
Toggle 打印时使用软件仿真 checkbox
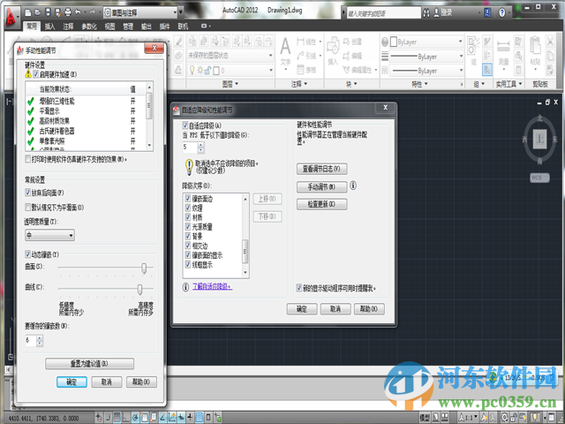[x=27, y=159]
